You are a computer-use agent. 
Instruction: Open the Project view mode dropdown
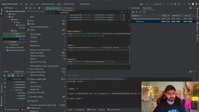[16, 8]
